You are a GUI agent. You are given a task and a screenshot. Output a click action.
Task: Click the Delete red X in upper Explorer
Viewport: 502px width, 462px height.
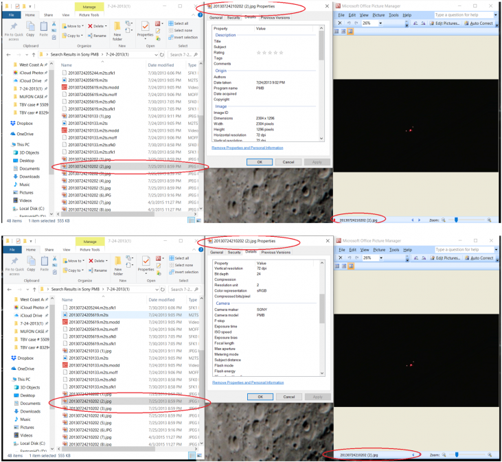pos(90,26)
